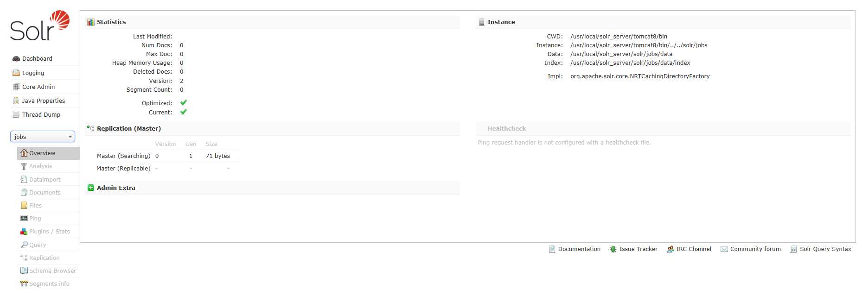Screen dimensions: 862x296
Task: Open the Dashboard page
Action: coord(37,59)
